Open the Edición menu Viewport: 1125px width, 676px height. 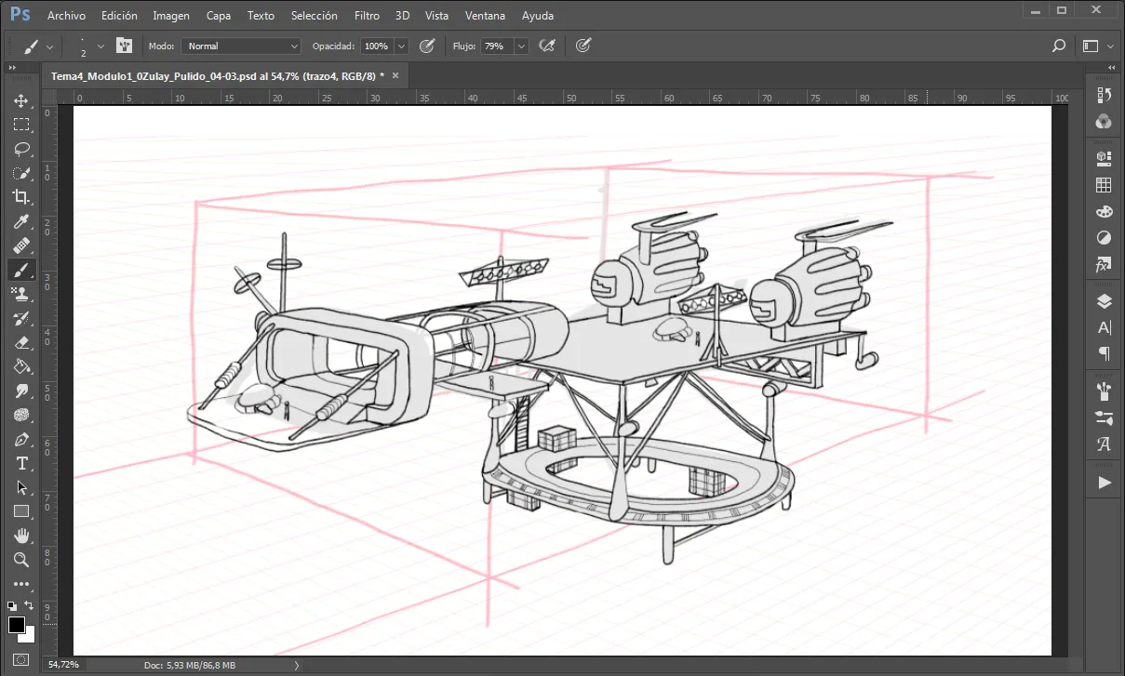(x=119, y=16)
